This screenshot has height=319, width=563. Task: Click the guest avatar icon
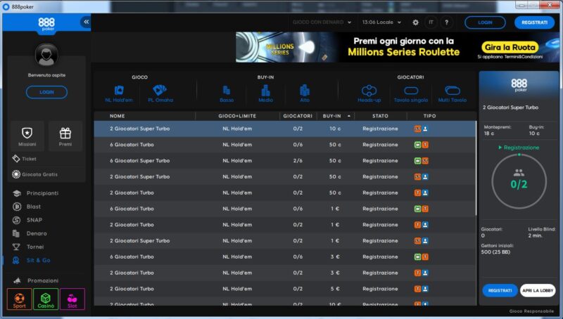pos(46,56)
